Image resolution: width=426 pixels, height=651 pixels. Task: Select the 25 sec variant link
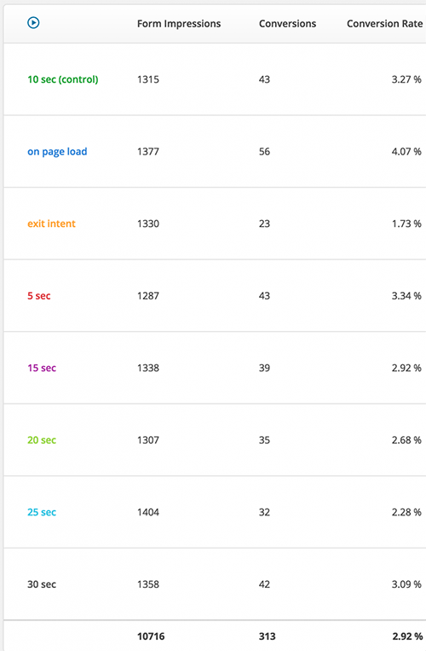click(x=42, y=512)
